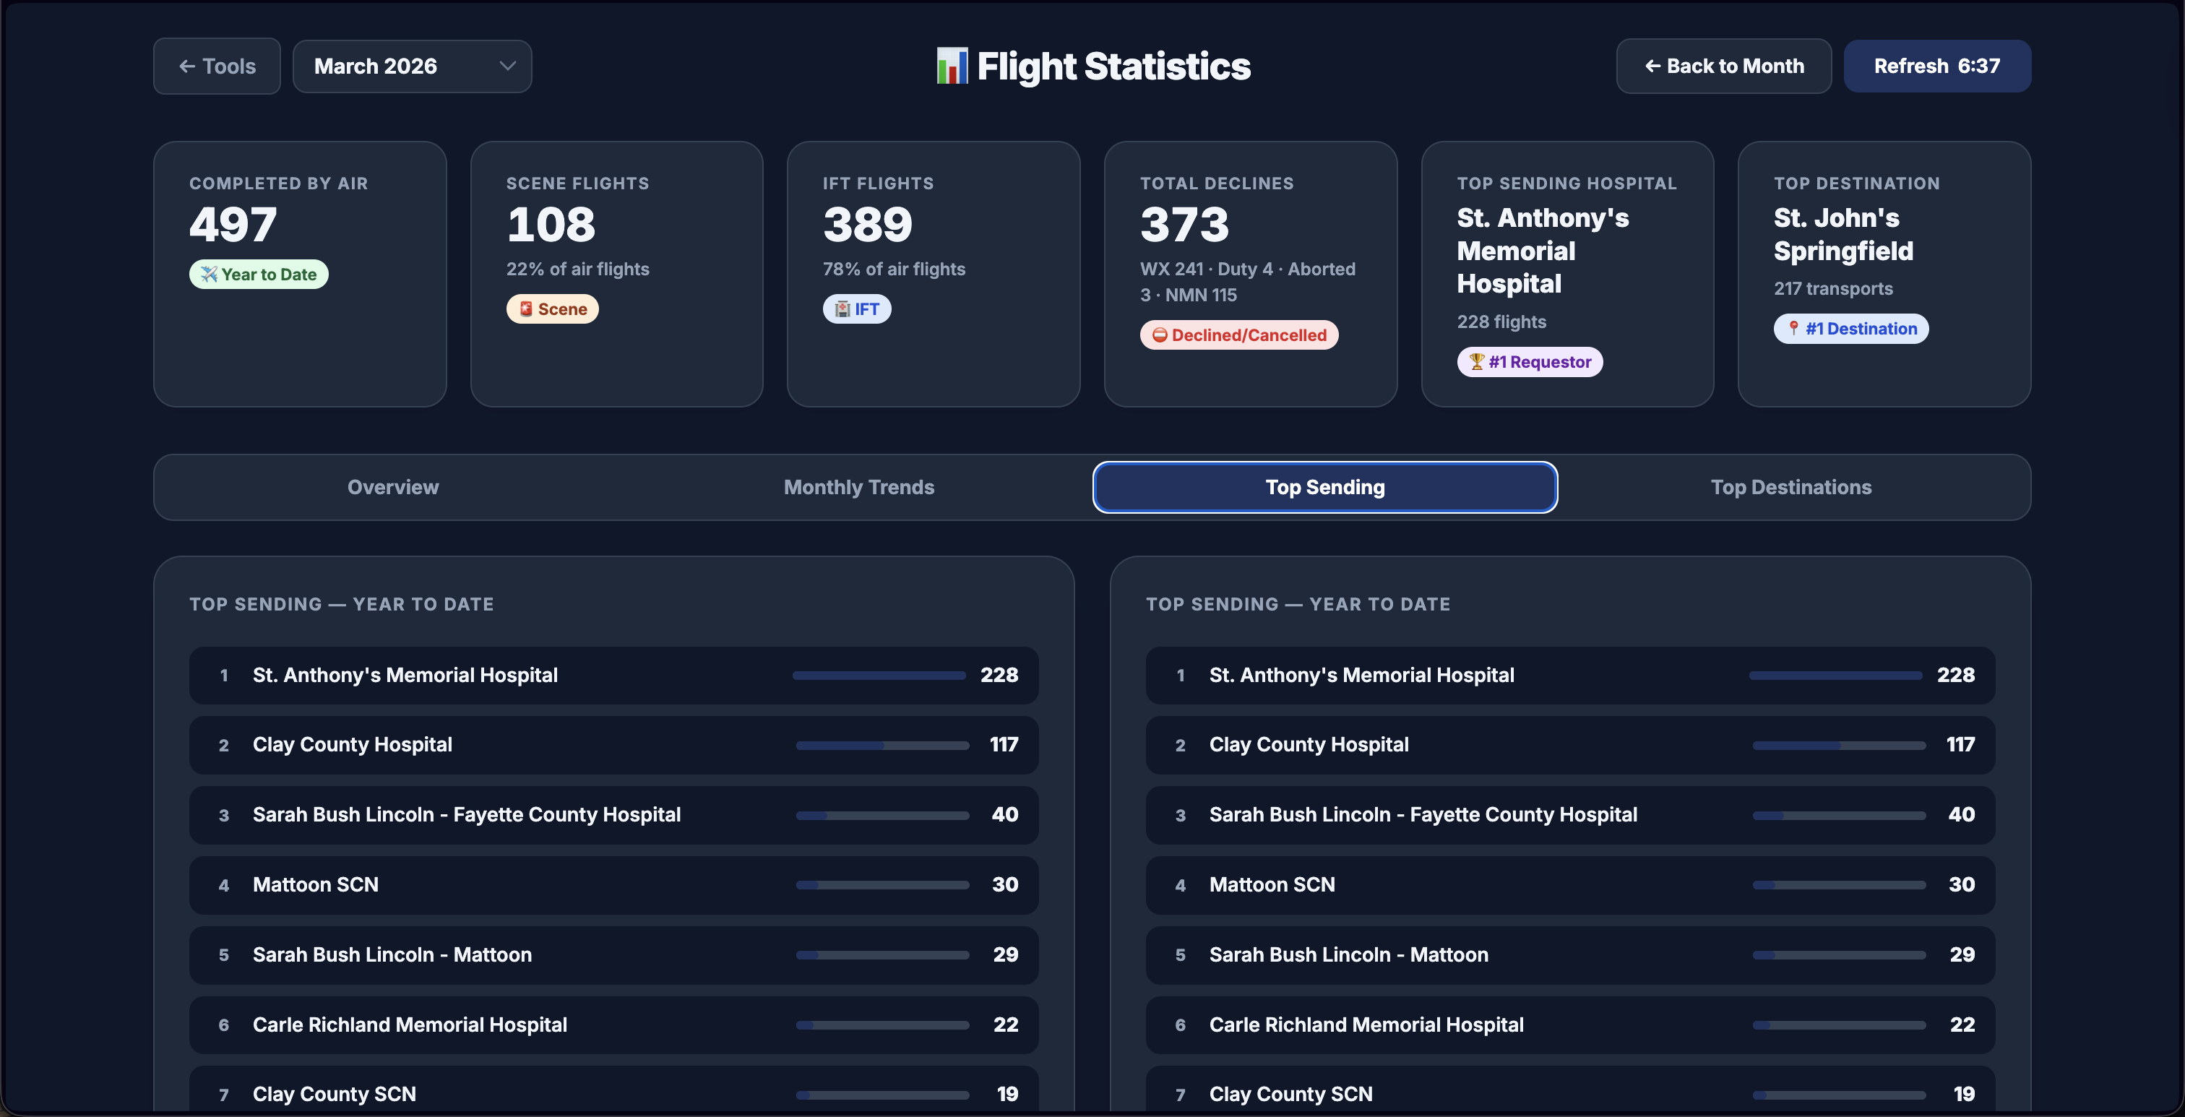Click the IFT badge under 389

(x=857, y=309)
